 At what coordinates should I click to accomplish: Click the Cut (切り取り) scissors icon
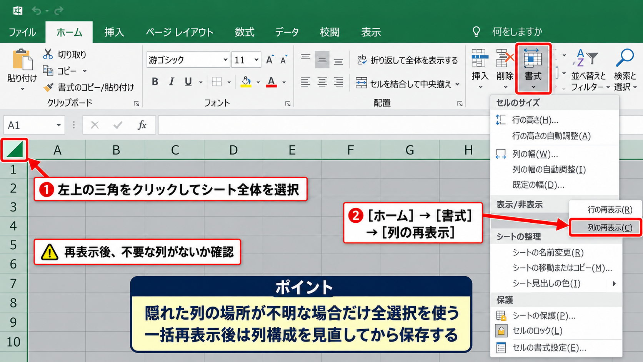point(48,54)
